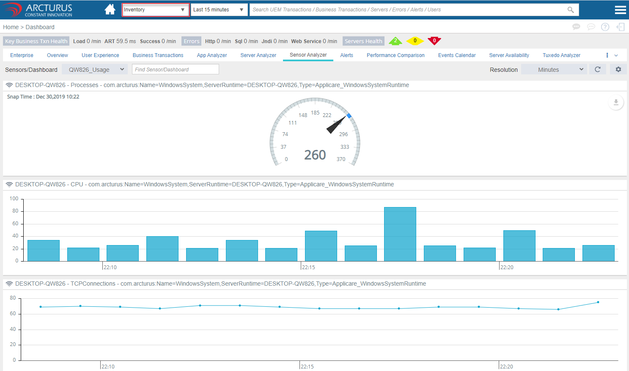Open the QW826_Usage dashboard selector
This screenshot has height=371, width=629.
point(95,70)
